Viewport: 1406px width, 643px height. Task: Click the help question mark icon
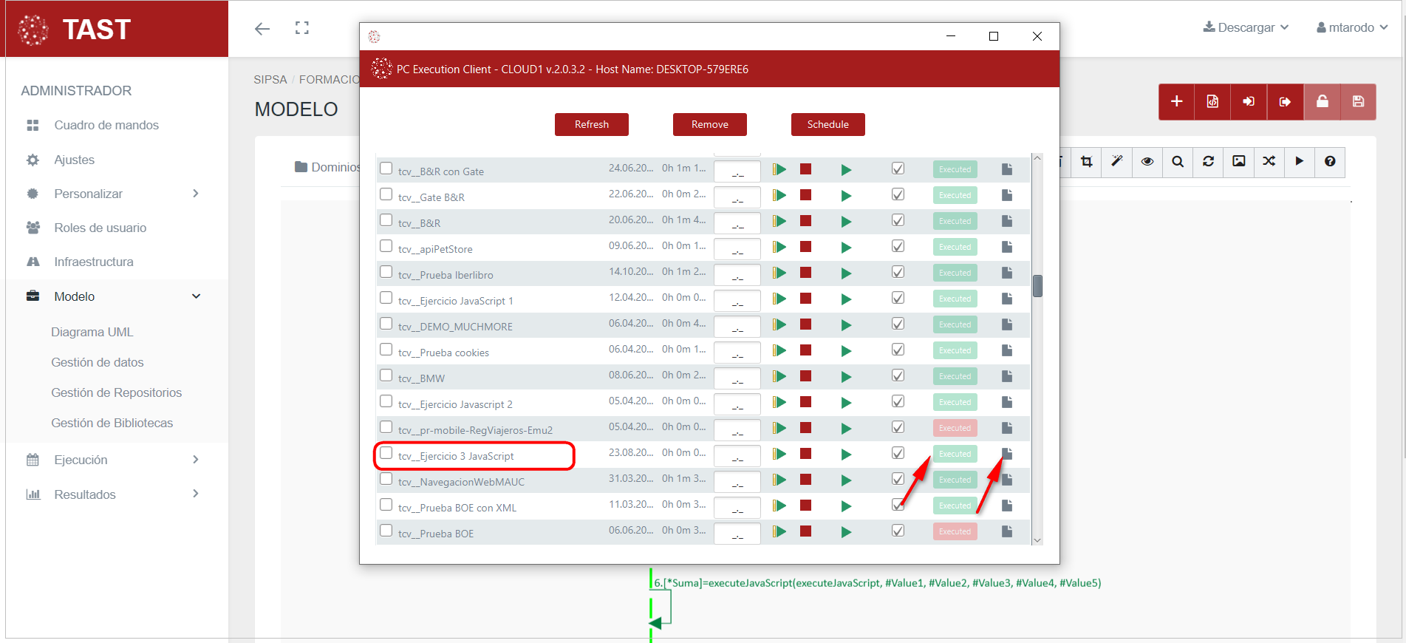click(1330, 162)
